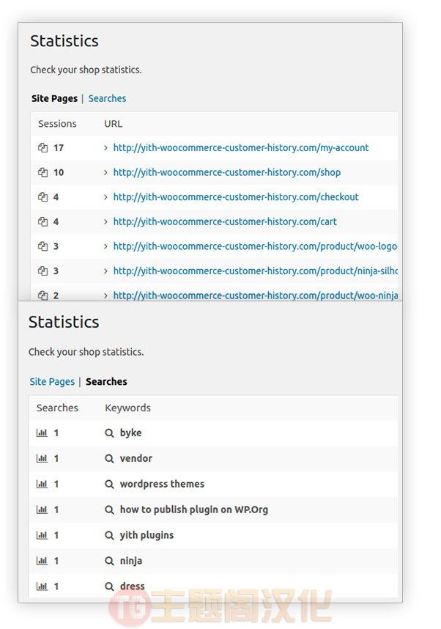
Task: Click the magnifier icon next to how to publish plugin
Action: coord(109,510)
